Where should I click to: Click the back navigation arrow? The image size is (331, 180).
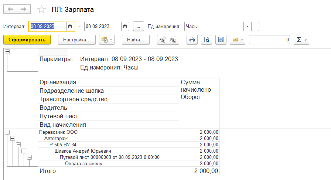pyautogui.click(x=10, y=9)
